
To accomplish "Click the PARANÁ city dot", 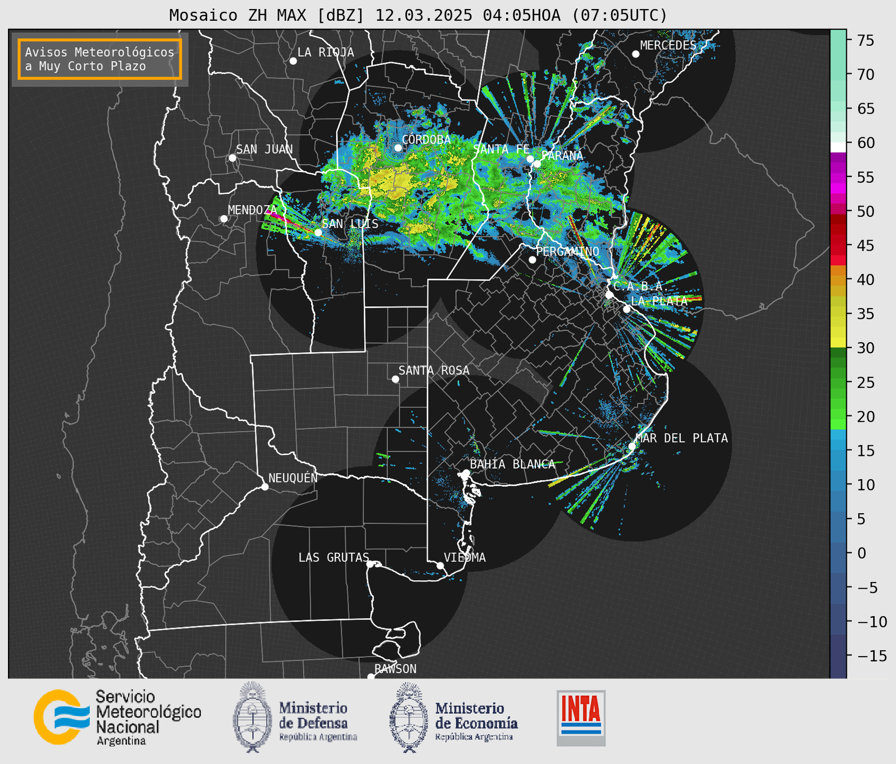I will pyautogui.click(x=537, y=164).
